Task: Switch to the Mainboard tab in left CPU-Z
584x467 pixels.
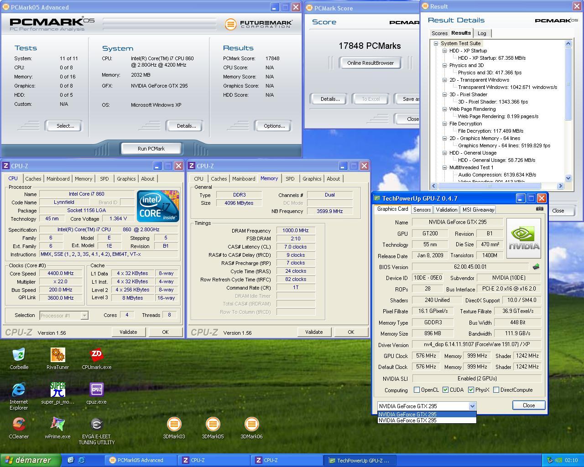Action: [x=58, y=179]
